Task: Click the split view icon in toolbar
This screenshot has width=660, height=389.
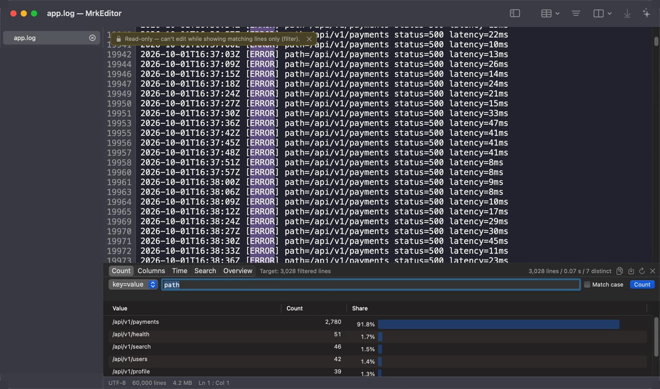Action: pos(599,13)
